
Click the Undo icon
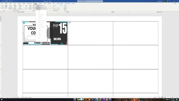pyautogui.click(x=11, y=1)
